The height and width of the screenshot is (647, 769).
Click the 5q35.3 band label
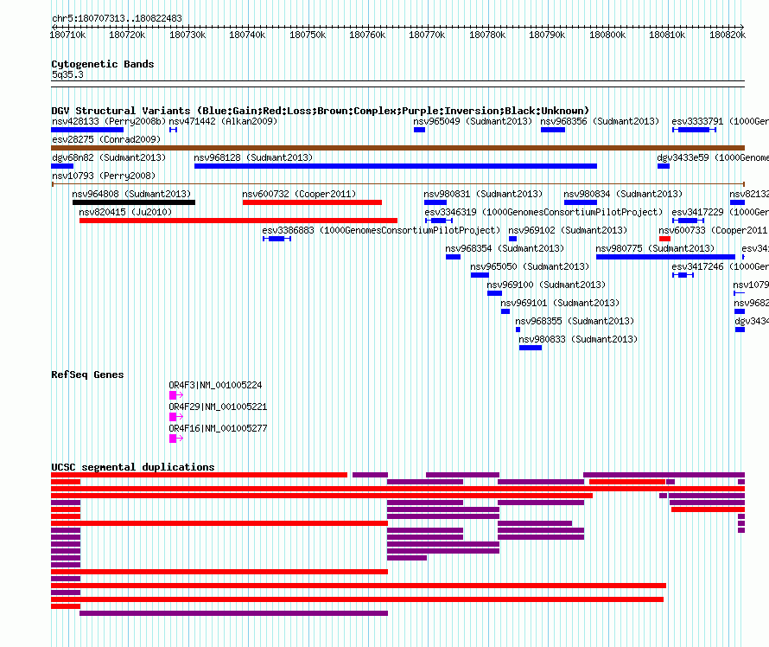pyautogui.click(x=67, y=74)
